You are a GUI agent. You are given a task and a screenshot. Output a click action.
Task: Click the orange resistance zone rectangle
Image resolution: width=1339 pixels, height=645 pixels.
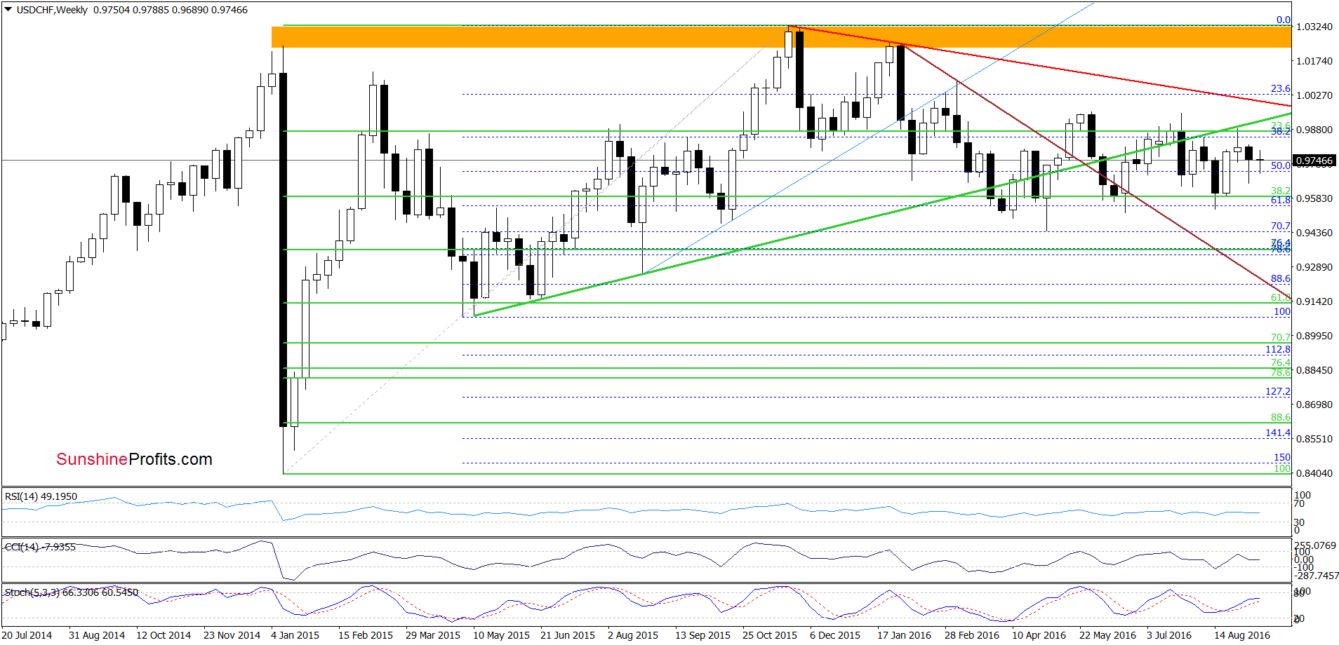(780, 36)
